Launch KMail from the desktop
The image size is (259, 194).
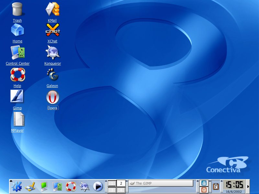pos(53,9)
